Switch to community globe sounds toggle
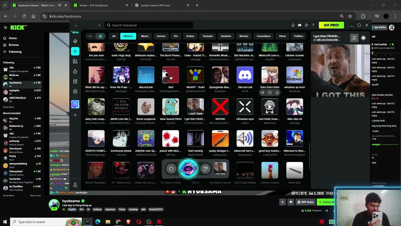 100,36
